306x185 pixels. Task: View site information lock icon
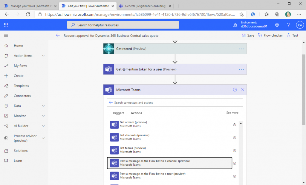point(40,14)
